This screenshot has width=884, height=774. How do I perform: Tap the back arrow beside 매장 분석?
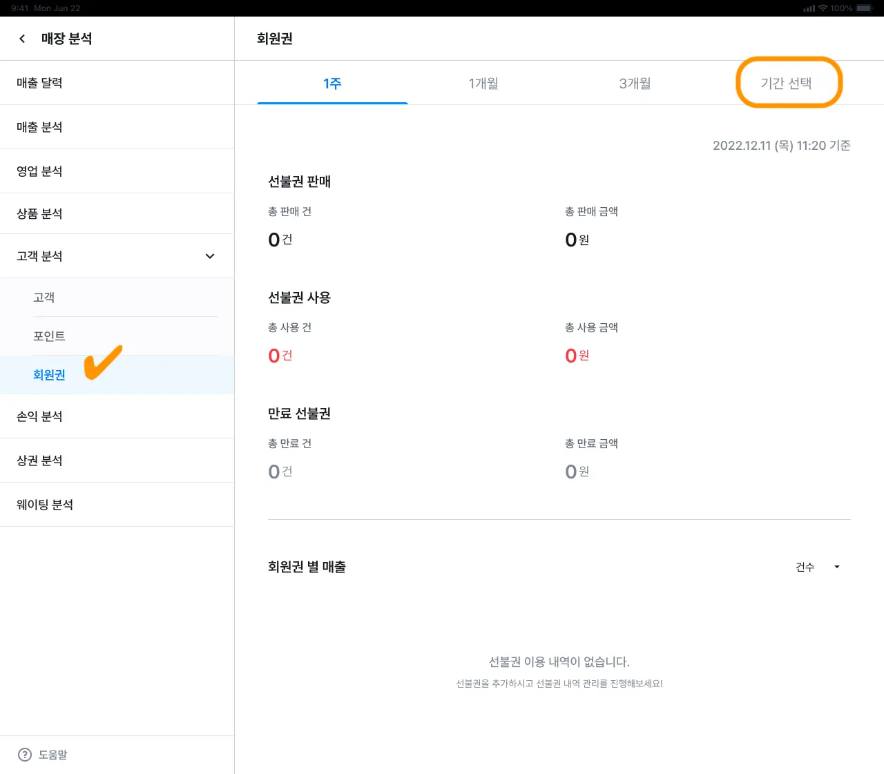[x=22, y=39]
